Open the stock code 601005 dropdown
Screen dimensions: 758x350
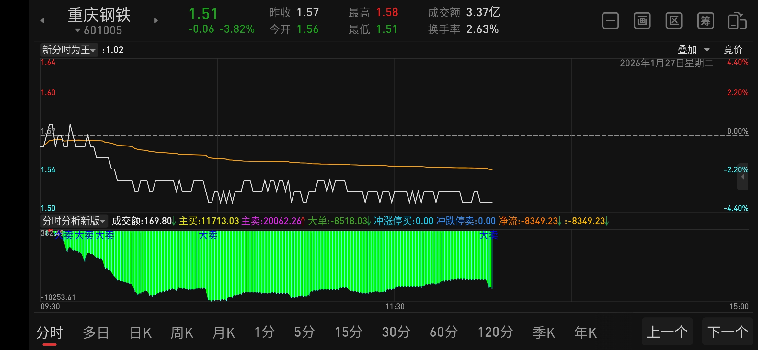click(99, 30)
